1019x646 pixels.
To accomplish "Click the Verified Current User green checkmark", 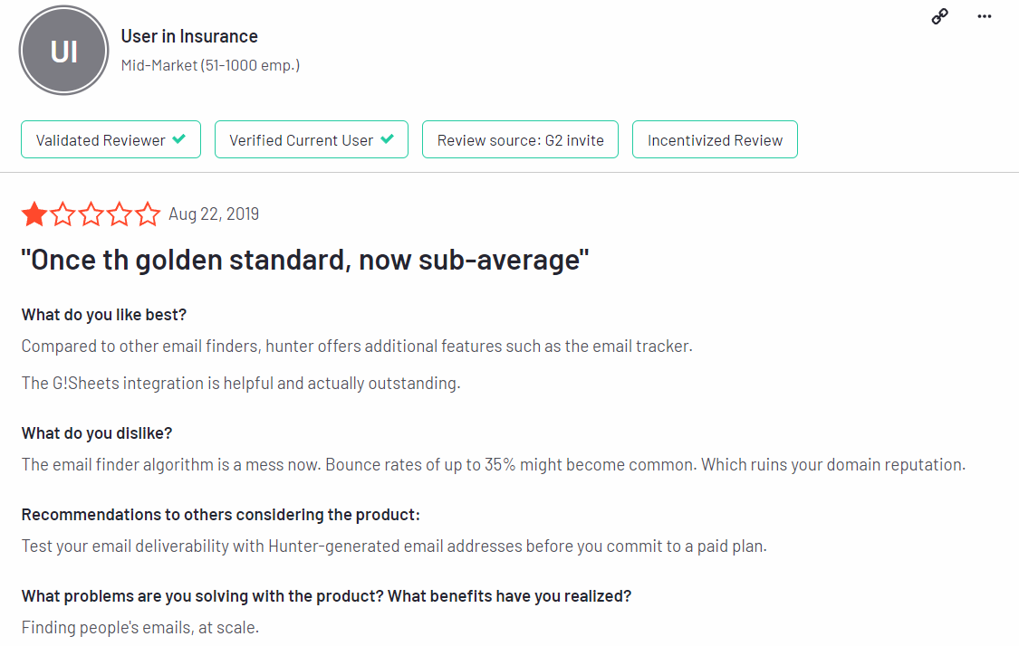I will click(x=388, y=139).
